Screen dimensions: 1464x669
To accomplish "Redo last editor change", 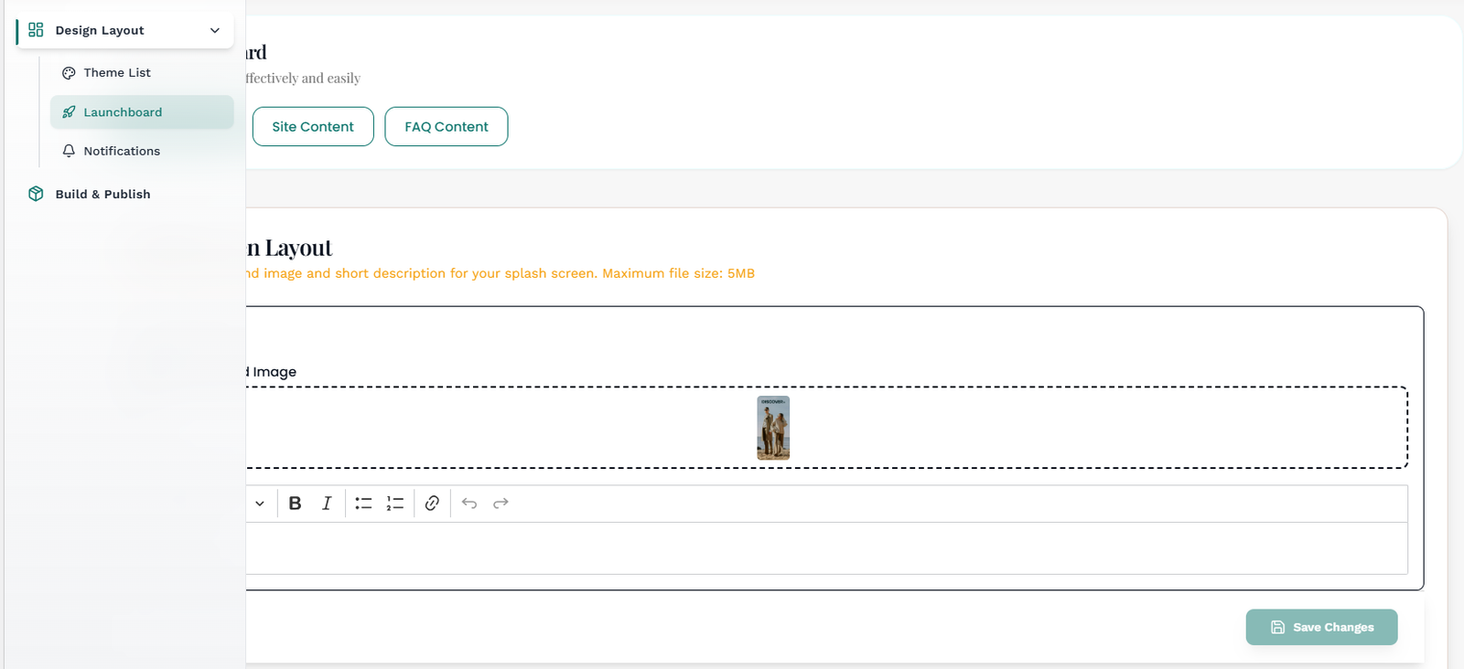I will [x=501, y=504].
